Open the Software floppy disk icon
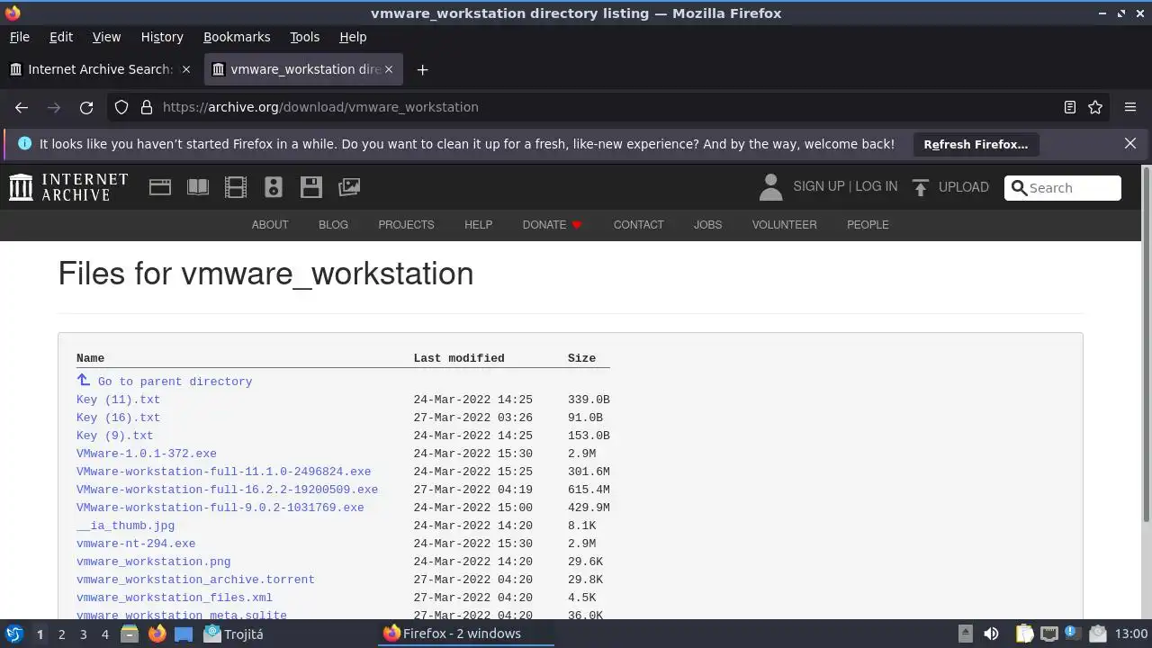1152x648 pixels. pyautogui.click(x=311, y=187)
